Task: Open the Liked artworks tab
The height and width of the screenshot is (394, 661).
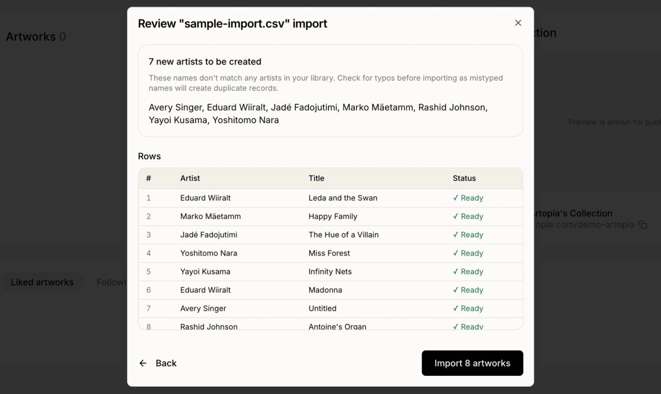Action: point(42,282)
